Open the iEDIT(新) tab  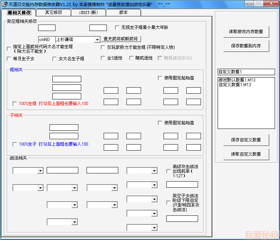88,12
